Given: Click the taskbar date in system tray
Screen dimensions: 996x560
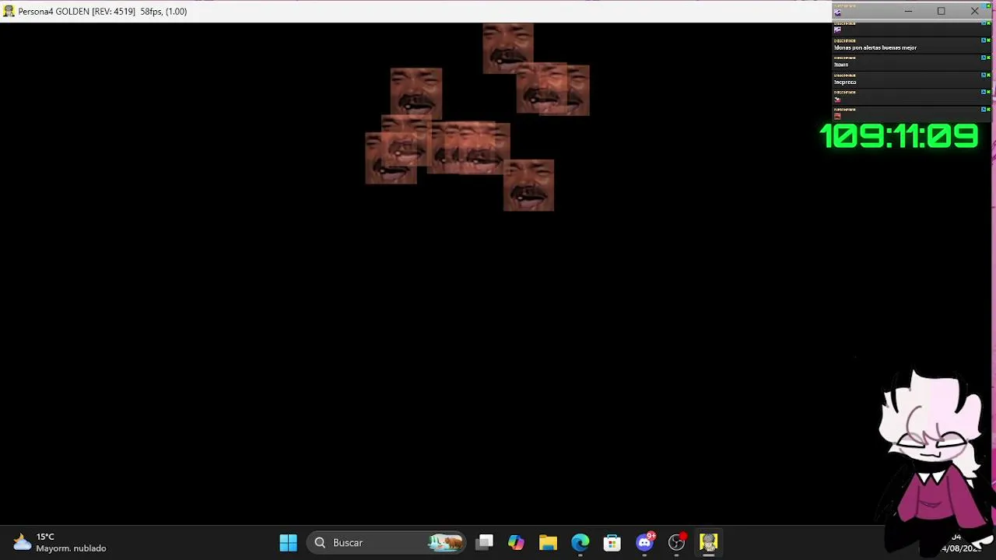Looking at the screenshot, I should (x=962, y=548).
